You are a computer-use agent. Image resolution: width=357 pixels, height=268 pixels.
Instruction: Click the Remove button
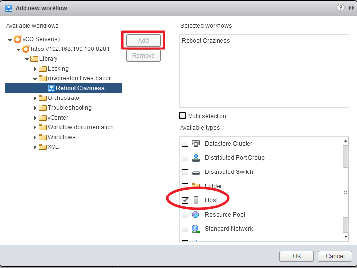[143, 56]
